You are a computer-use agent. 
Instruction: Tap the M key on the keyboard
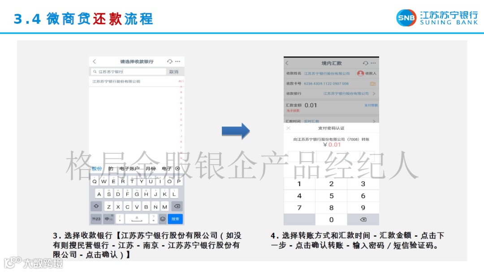pyautogui.click(x=165, y=207)
